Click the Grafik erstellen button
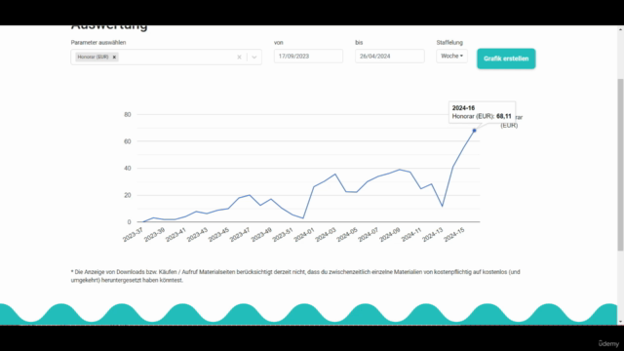This screenshot has width=624, height=351. (x=506, y=58)
